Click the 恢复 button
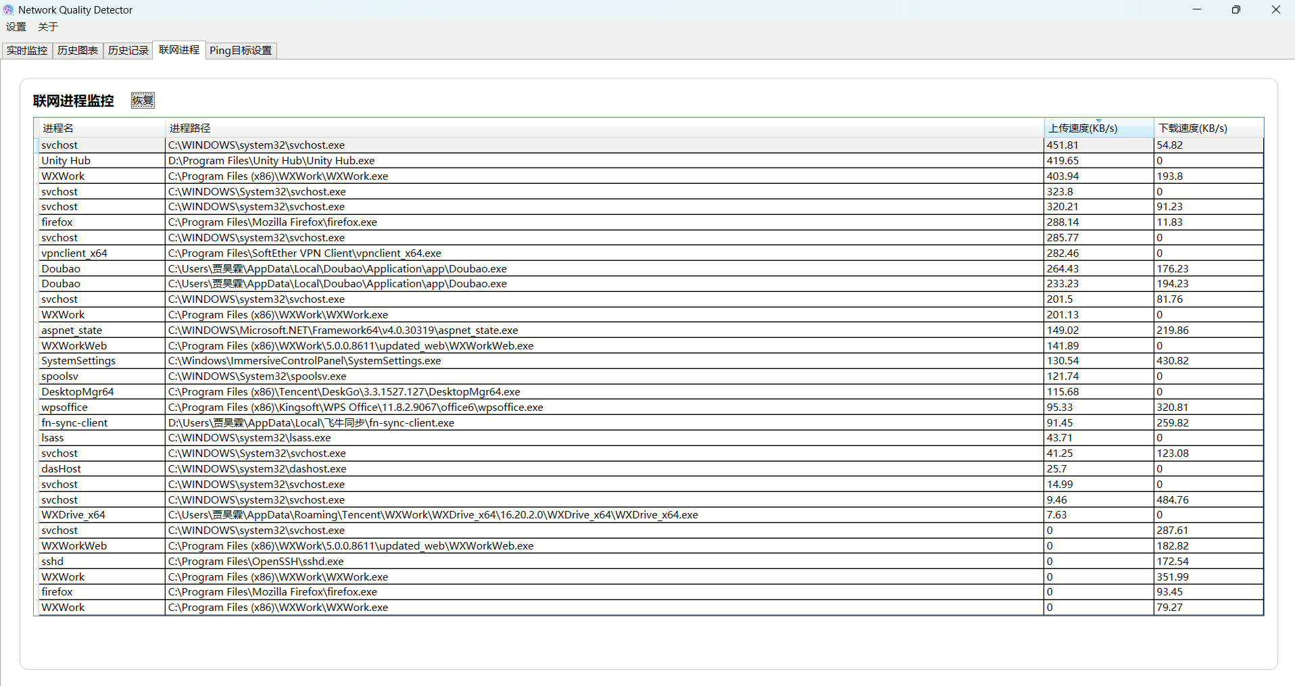 (143, 101)
